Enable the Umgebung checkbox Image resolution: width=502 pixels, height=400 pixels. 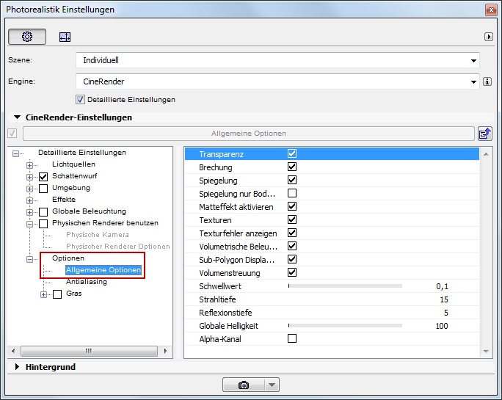[43, 189]
